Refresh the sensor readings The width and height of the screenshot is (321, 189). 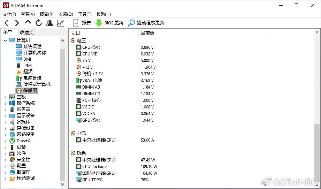(39, 23)
